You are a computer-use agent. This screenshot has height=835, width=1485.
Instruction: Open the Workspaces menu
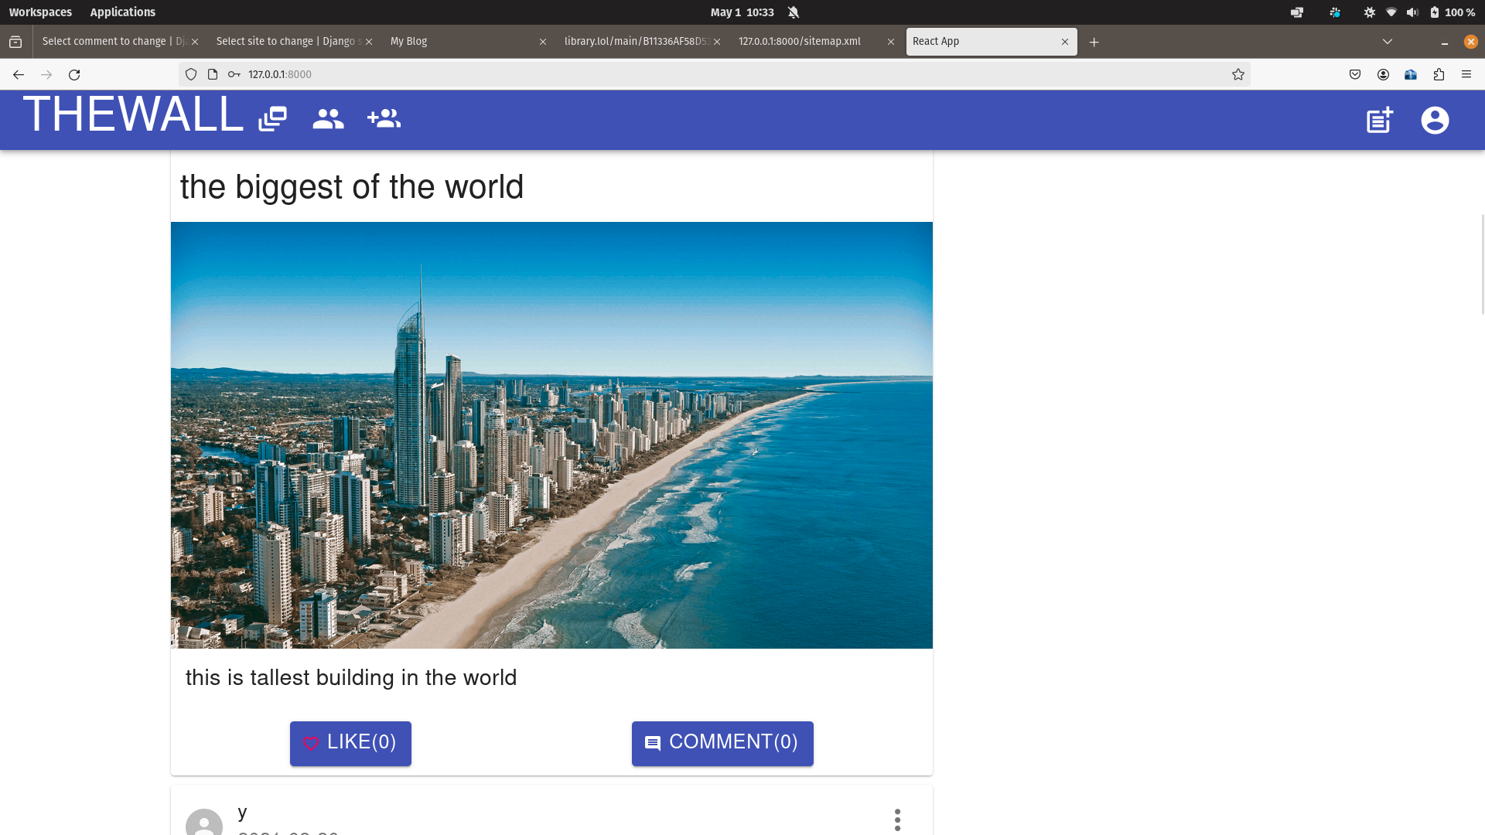pos(40,12)
